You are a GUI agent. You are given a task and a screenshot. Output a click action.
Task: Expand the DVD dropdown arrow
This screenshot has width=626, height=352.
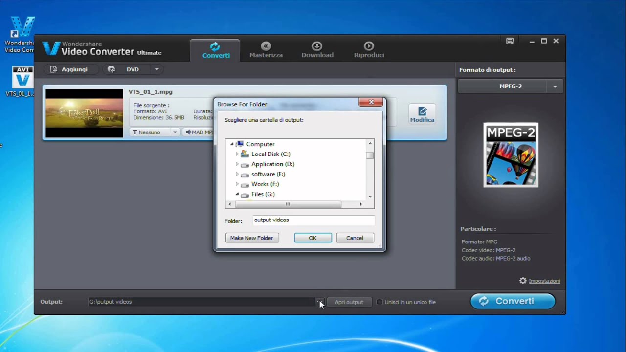pos(156,69)
